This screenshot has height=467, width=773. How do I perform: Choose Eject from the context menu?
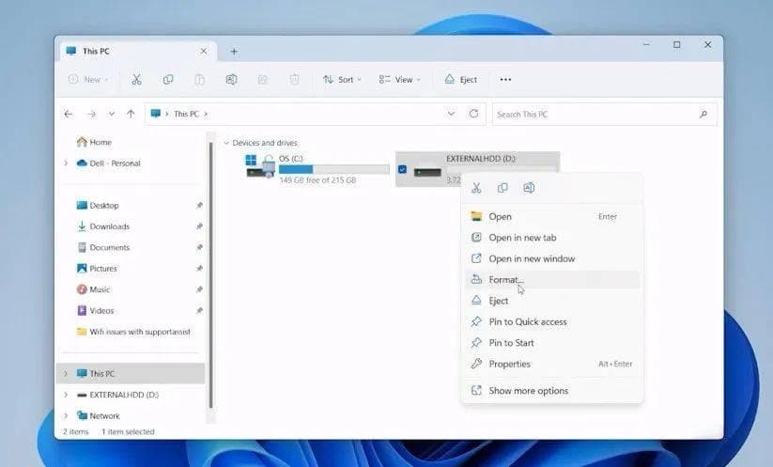coord(552,301)
